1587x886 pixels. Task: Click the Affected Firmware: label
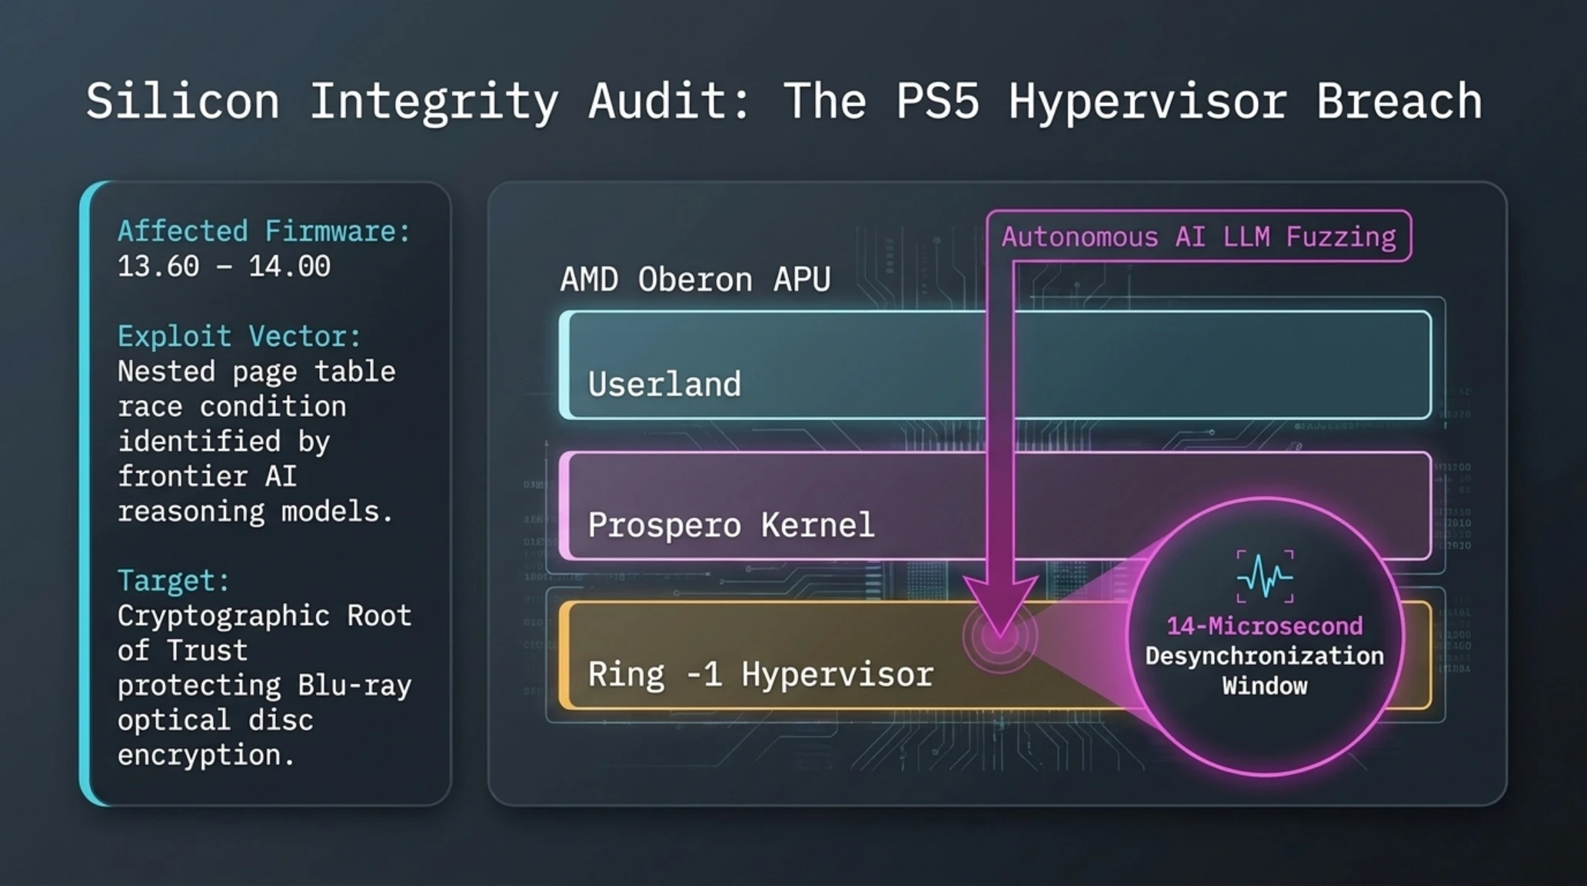pos(264,231)
